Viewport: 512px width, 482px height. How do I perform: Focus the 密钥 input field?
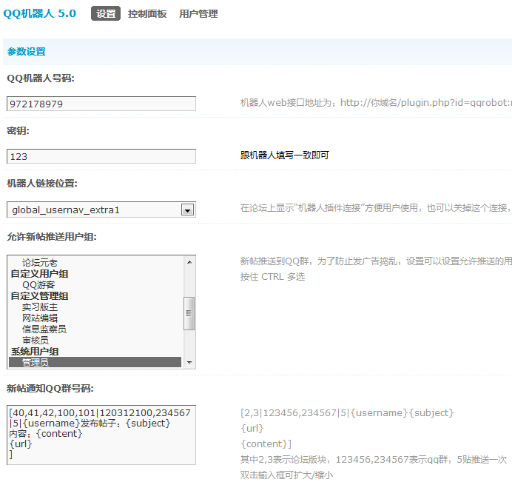click(x=101, y=156)
